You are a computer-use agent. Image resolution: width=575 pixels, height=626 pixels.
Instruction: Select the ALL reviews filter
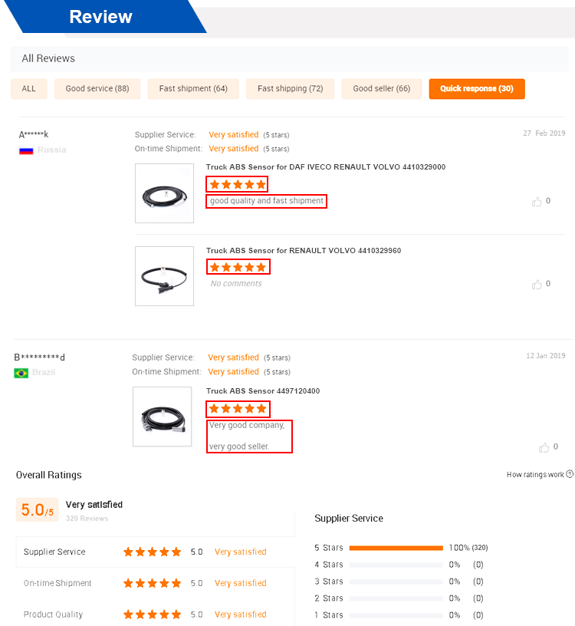29,89
